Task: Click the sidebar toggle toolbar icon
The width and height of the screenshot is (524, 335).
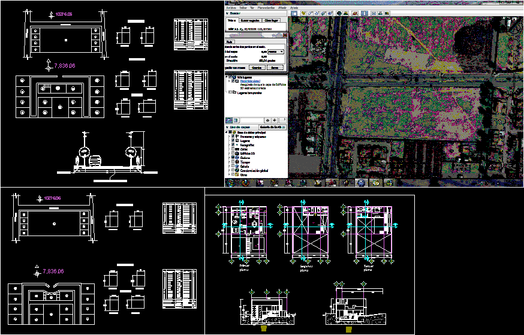Action: pyautogui.click(x=294, y=13)
